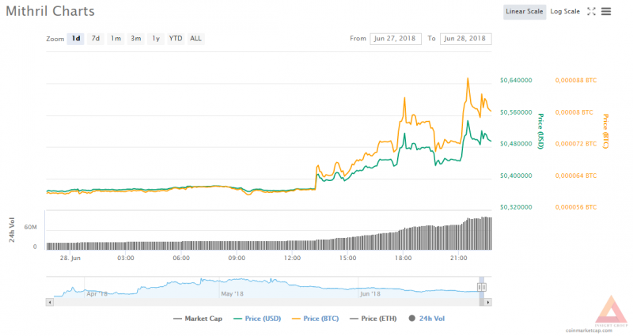Grab the navigator range handle
Screen dimensions: 633x336
482,287
